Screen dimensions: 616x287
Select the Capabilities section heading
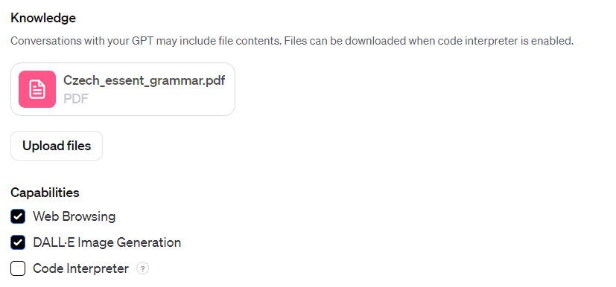45,193
